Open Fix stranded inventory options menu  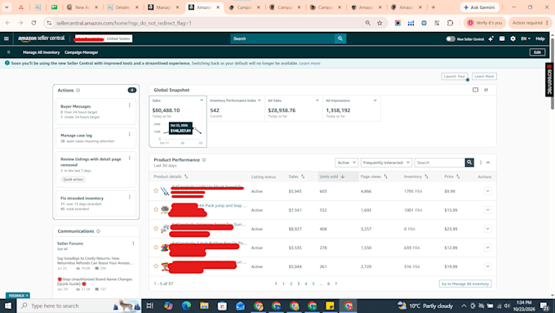pos(130,197)
